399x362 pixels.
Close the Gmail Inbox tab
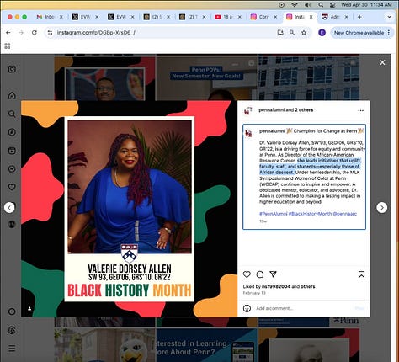[61, 17]
